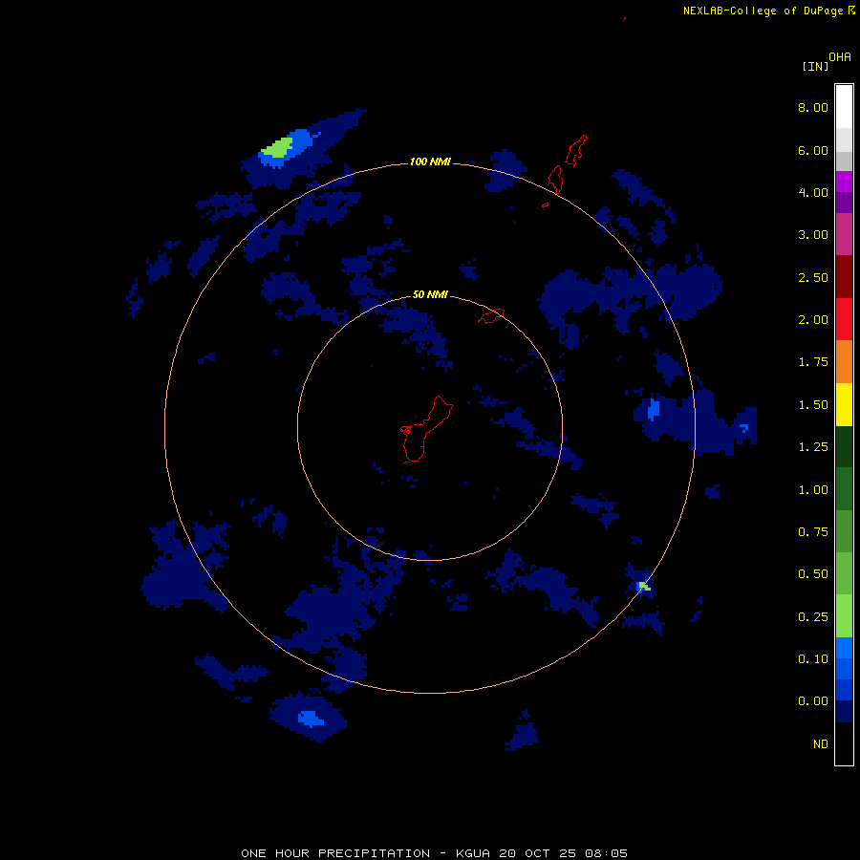Click the yellow legend swatch beside 1.50
Screen dimensions: 860x860
coord(844,405)
